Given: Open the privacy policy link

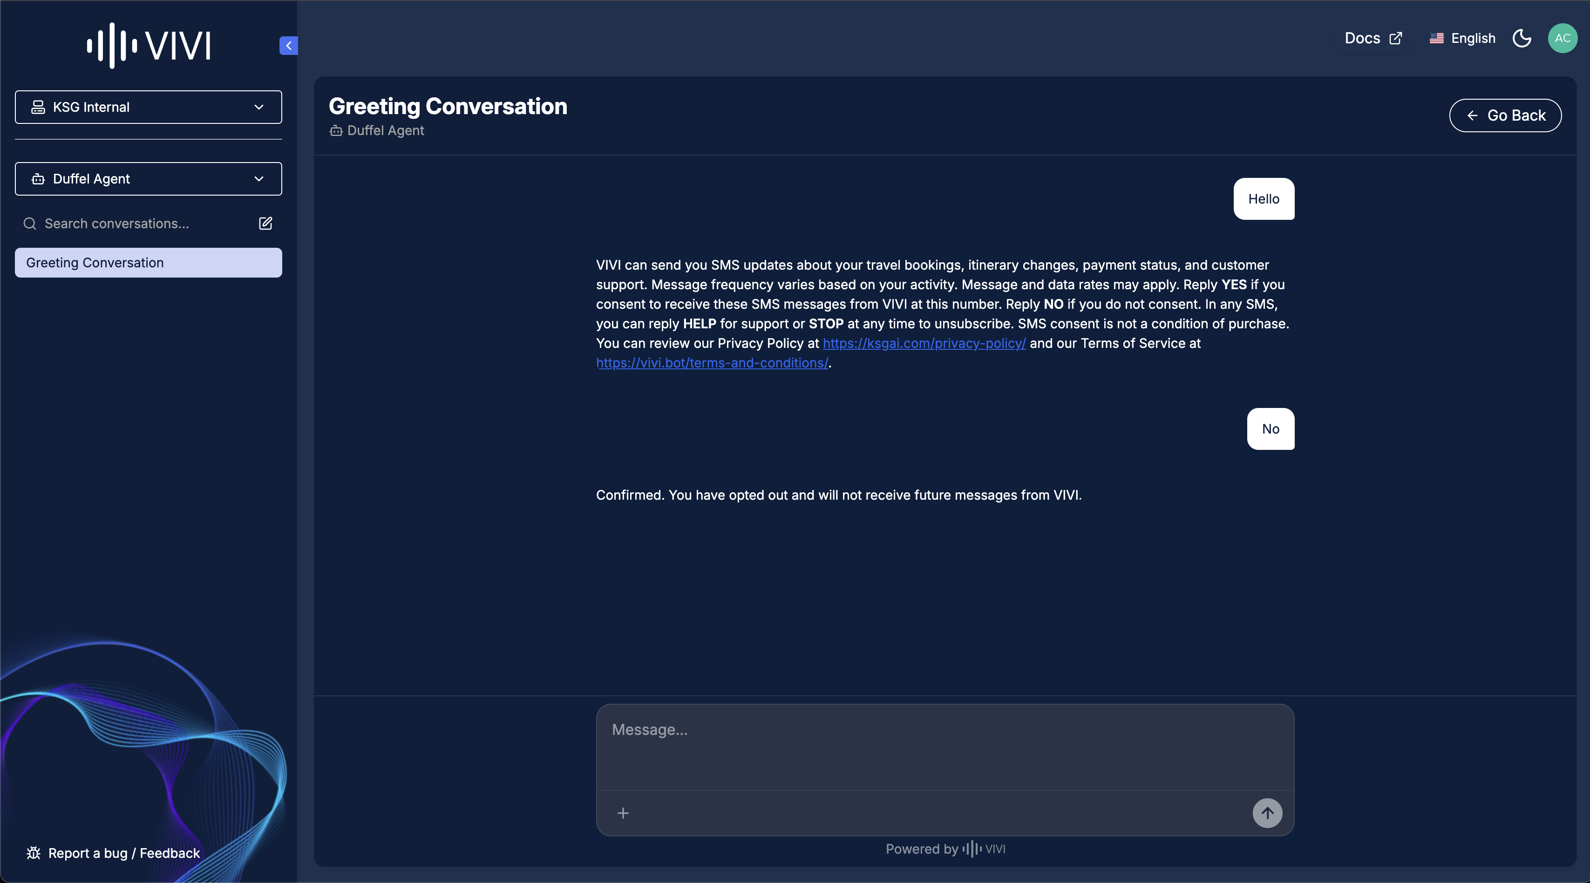Looking at the screenshot, I should click(x=924, y=343).
